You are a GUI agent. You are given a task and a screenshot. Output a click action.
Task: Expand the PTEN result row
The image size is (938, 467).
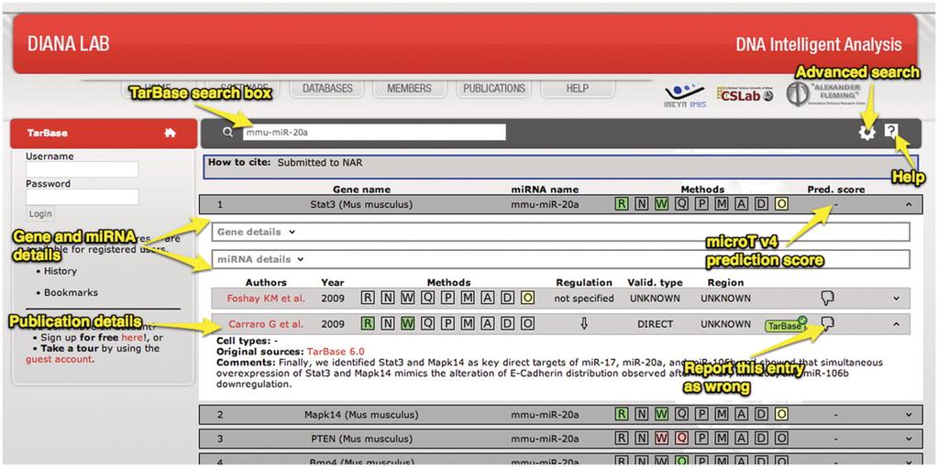tap(909, 439)
